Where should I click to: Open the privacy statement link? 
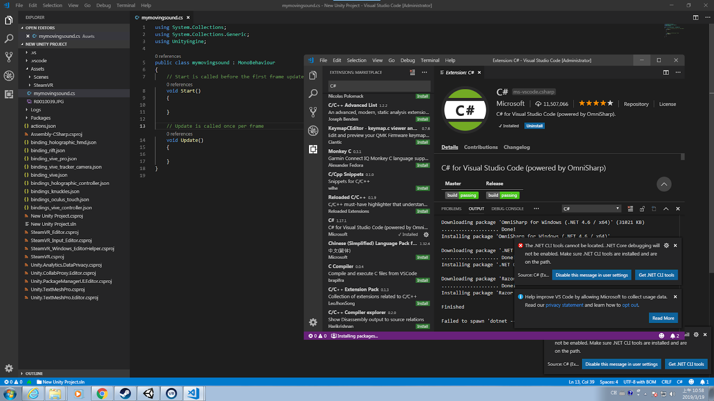[565, 305]
